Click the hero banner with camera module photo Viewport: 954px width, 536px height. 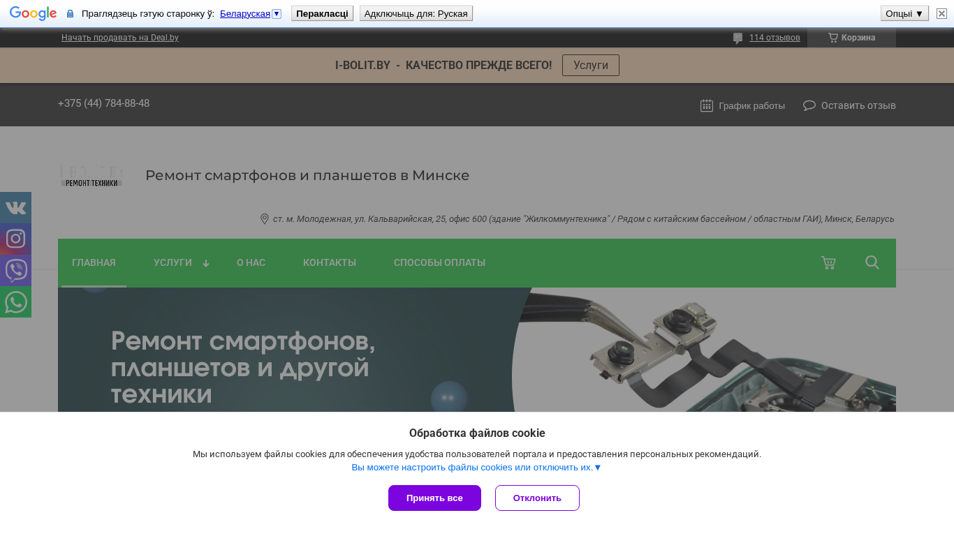pyautogui.click(x=477, y=350)
